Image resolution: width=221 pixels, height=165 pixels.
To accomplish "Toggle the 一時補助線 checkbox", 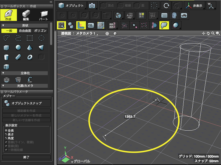I will (x=6, y=150).
